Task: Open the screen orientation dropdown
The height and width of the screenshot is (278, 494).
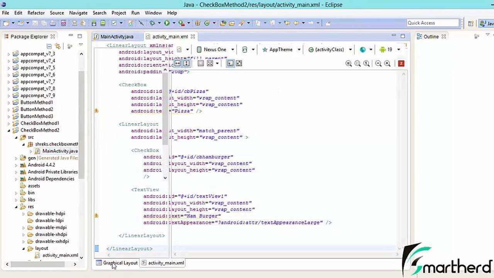Action: point(248,49)
